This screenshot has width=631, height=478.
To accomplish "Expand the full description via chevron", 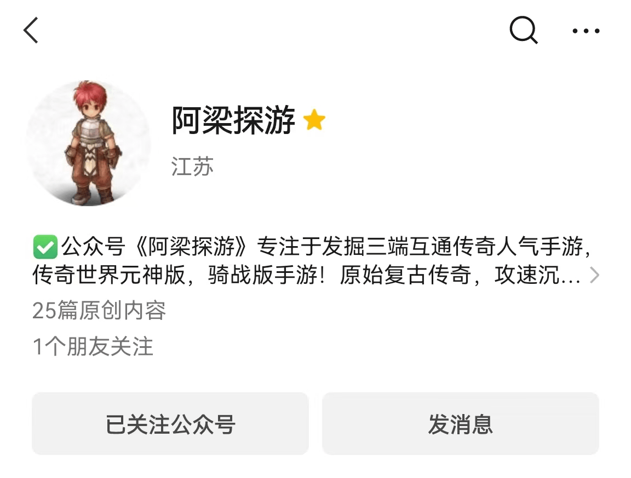I will click(594, 276).
